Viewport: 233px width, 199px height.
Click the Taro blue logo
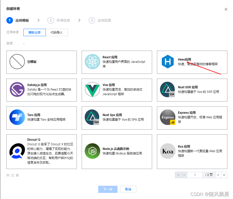tap(17, 117)
